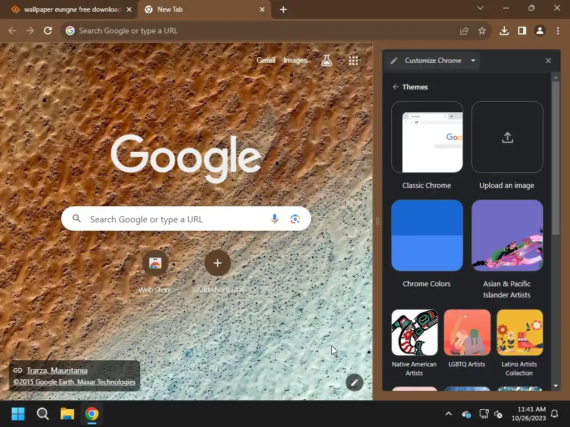Viewport: 570px width, 427px height.
Task: Click the muted volume tray icon
Action: [x=498, y=414]
